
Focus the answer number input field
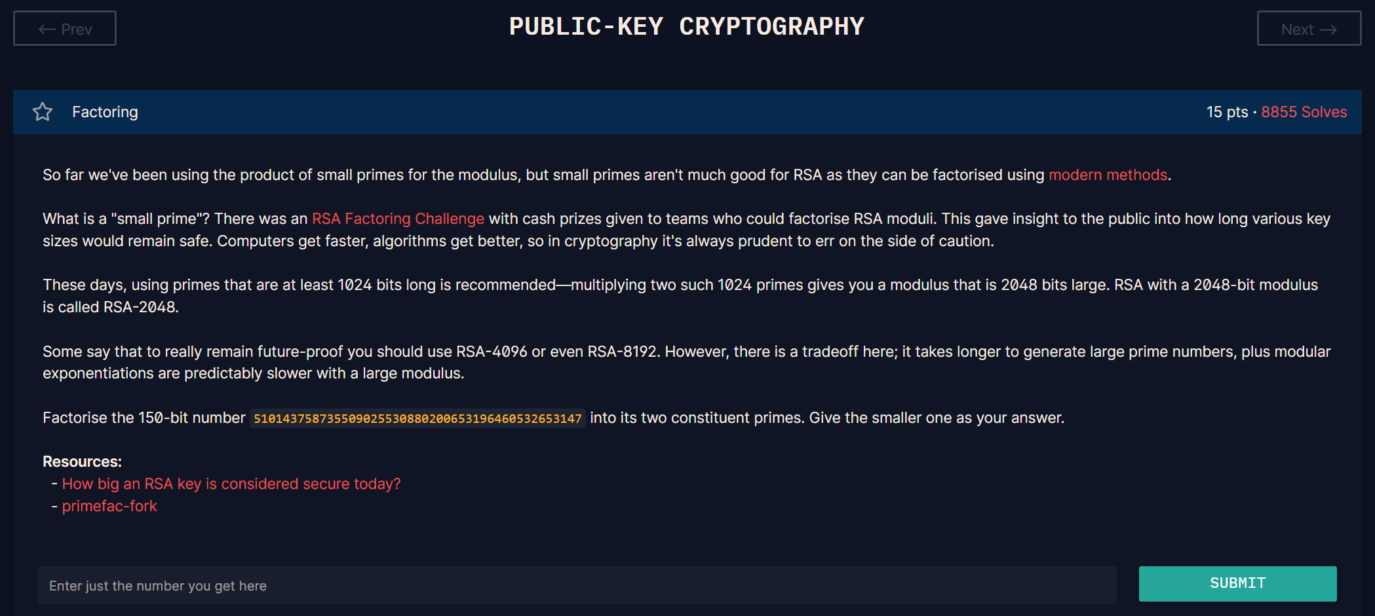577,585
